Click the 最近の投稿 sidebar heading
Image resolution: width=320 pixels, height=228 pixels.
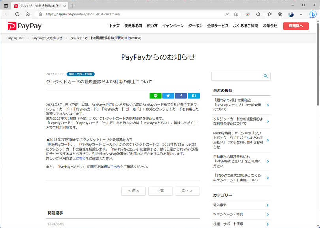[x=223, y=90]
